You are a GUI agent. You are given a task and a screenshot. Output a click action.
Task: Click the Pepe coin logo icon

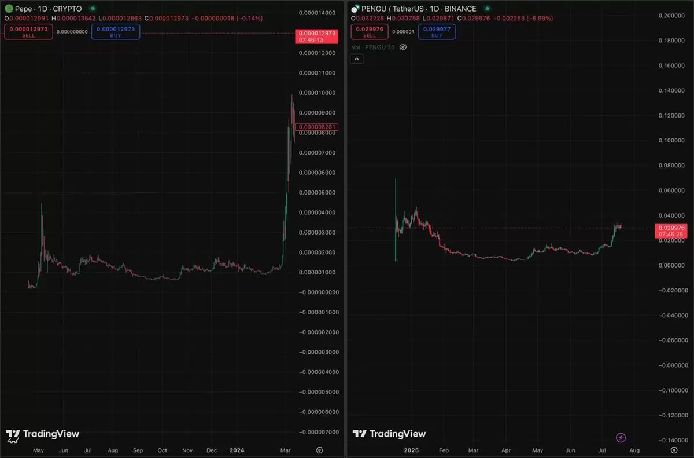tap(9, 9)
